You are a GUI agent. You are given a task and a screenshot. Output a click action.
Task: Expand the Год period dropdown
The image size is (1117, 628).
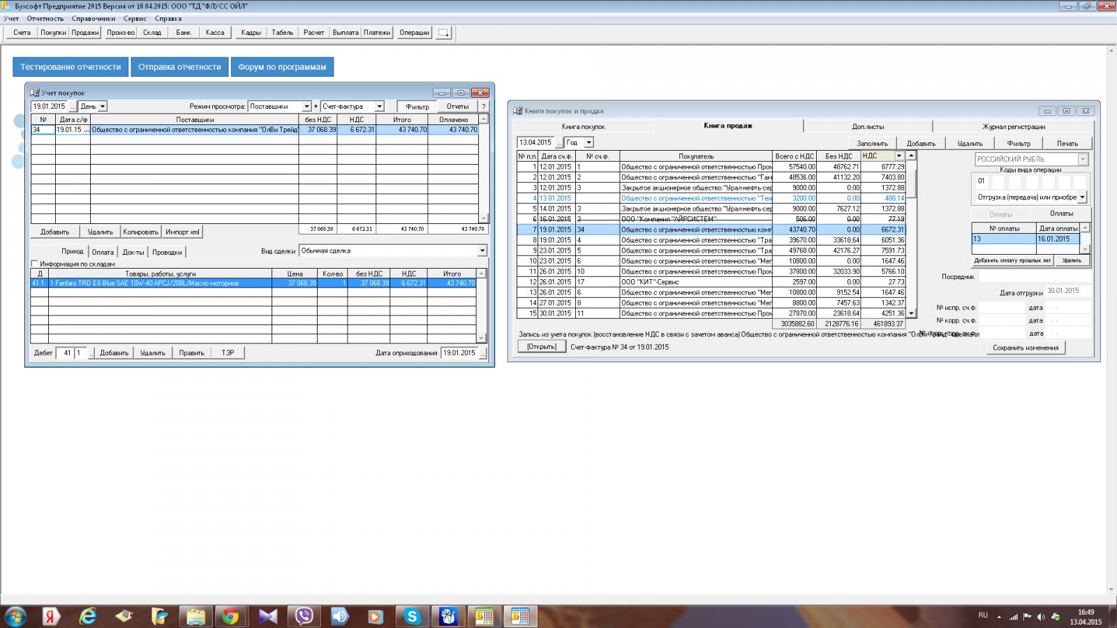(x=589, y=143)
